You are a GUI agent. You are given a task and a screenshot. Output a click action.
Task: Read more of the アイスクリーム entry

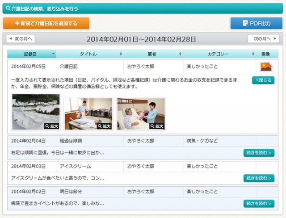coord(259,178)
